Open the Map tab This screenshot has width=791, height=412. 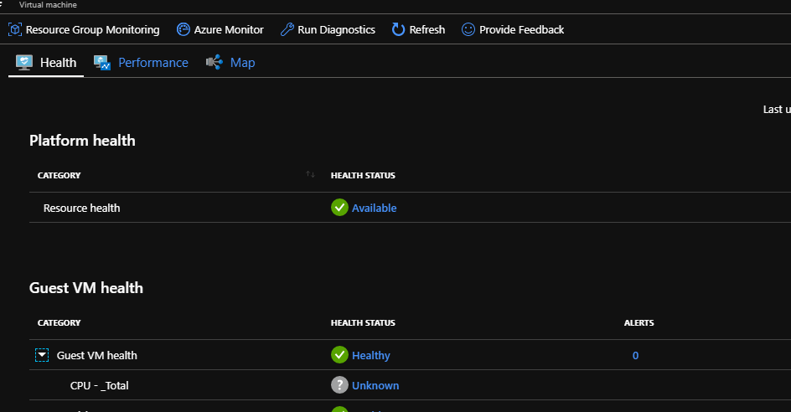point(242,63)
